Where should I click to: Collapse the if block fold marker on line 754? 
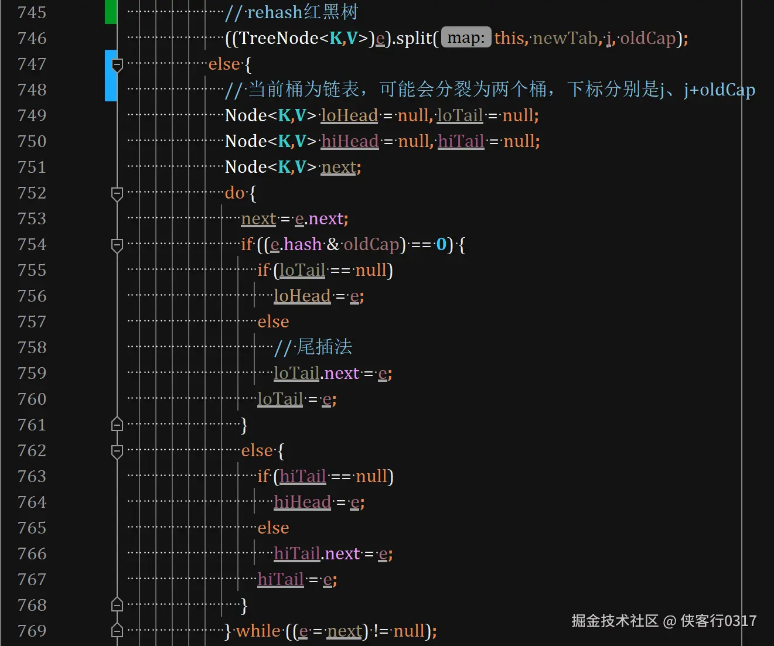click(x=117, y=245)
